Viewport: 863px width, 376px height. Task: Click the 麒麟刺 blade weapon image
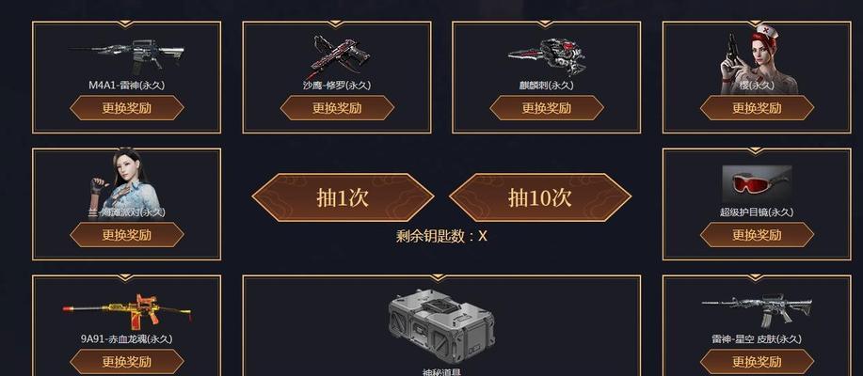coord(547,56)
